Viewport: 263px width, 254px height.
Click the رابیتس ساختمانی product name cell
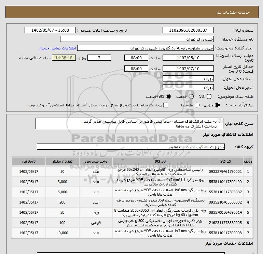160,172
